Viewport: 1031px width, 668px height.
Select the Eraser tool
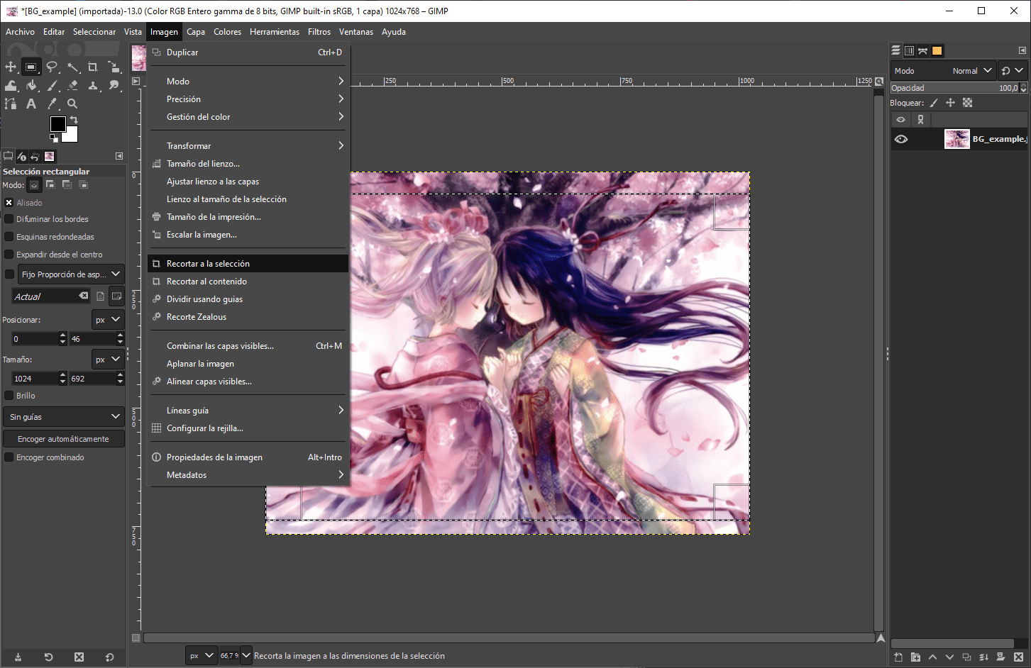point(72,85)
